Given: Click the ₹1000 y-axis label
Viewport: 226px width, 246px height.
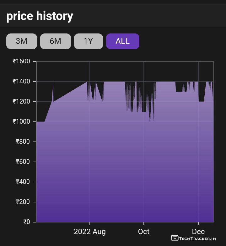Looking at the screenshot, I should tap(21, 122).
